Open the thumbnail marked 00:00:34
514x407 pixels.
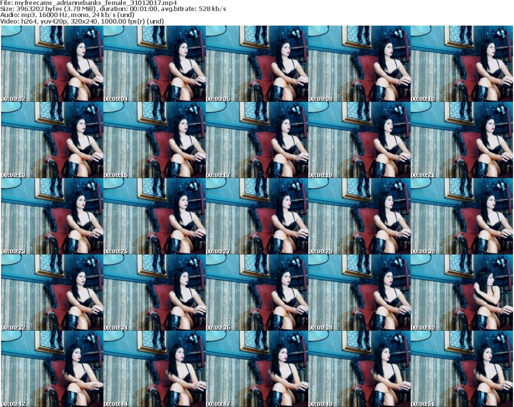(x=154, y=293)
